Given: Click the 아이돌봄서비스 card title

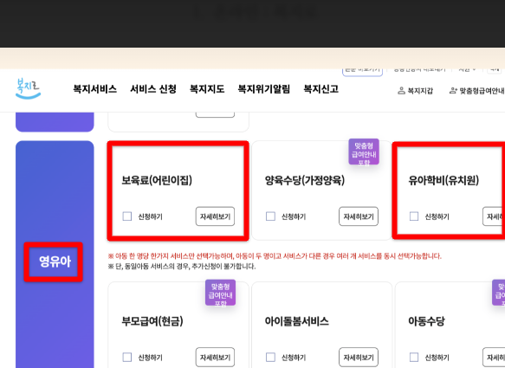Looking at the screenshot, I should 296,321.
